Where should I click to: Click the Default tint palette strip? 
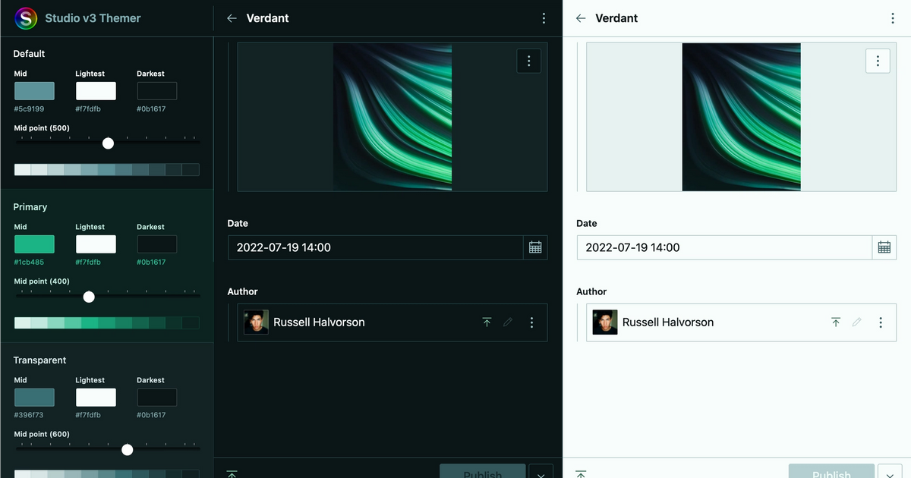(107, 170)
